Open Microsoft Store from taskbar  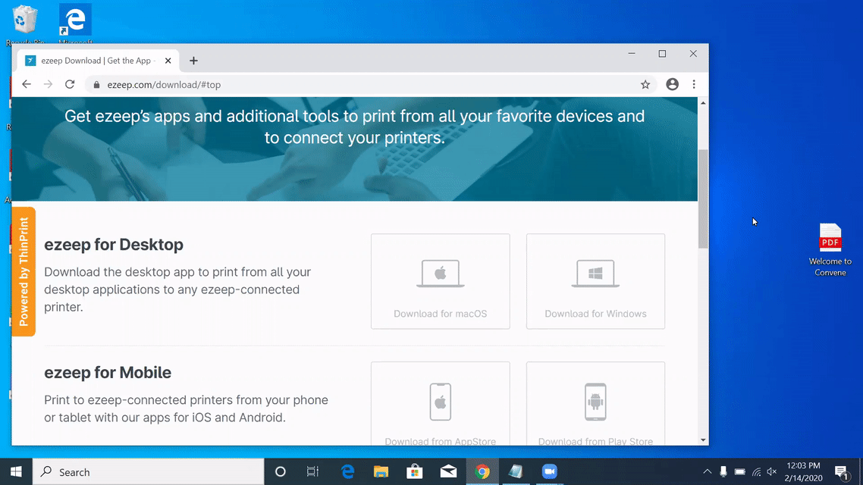[x=415, y=472]
